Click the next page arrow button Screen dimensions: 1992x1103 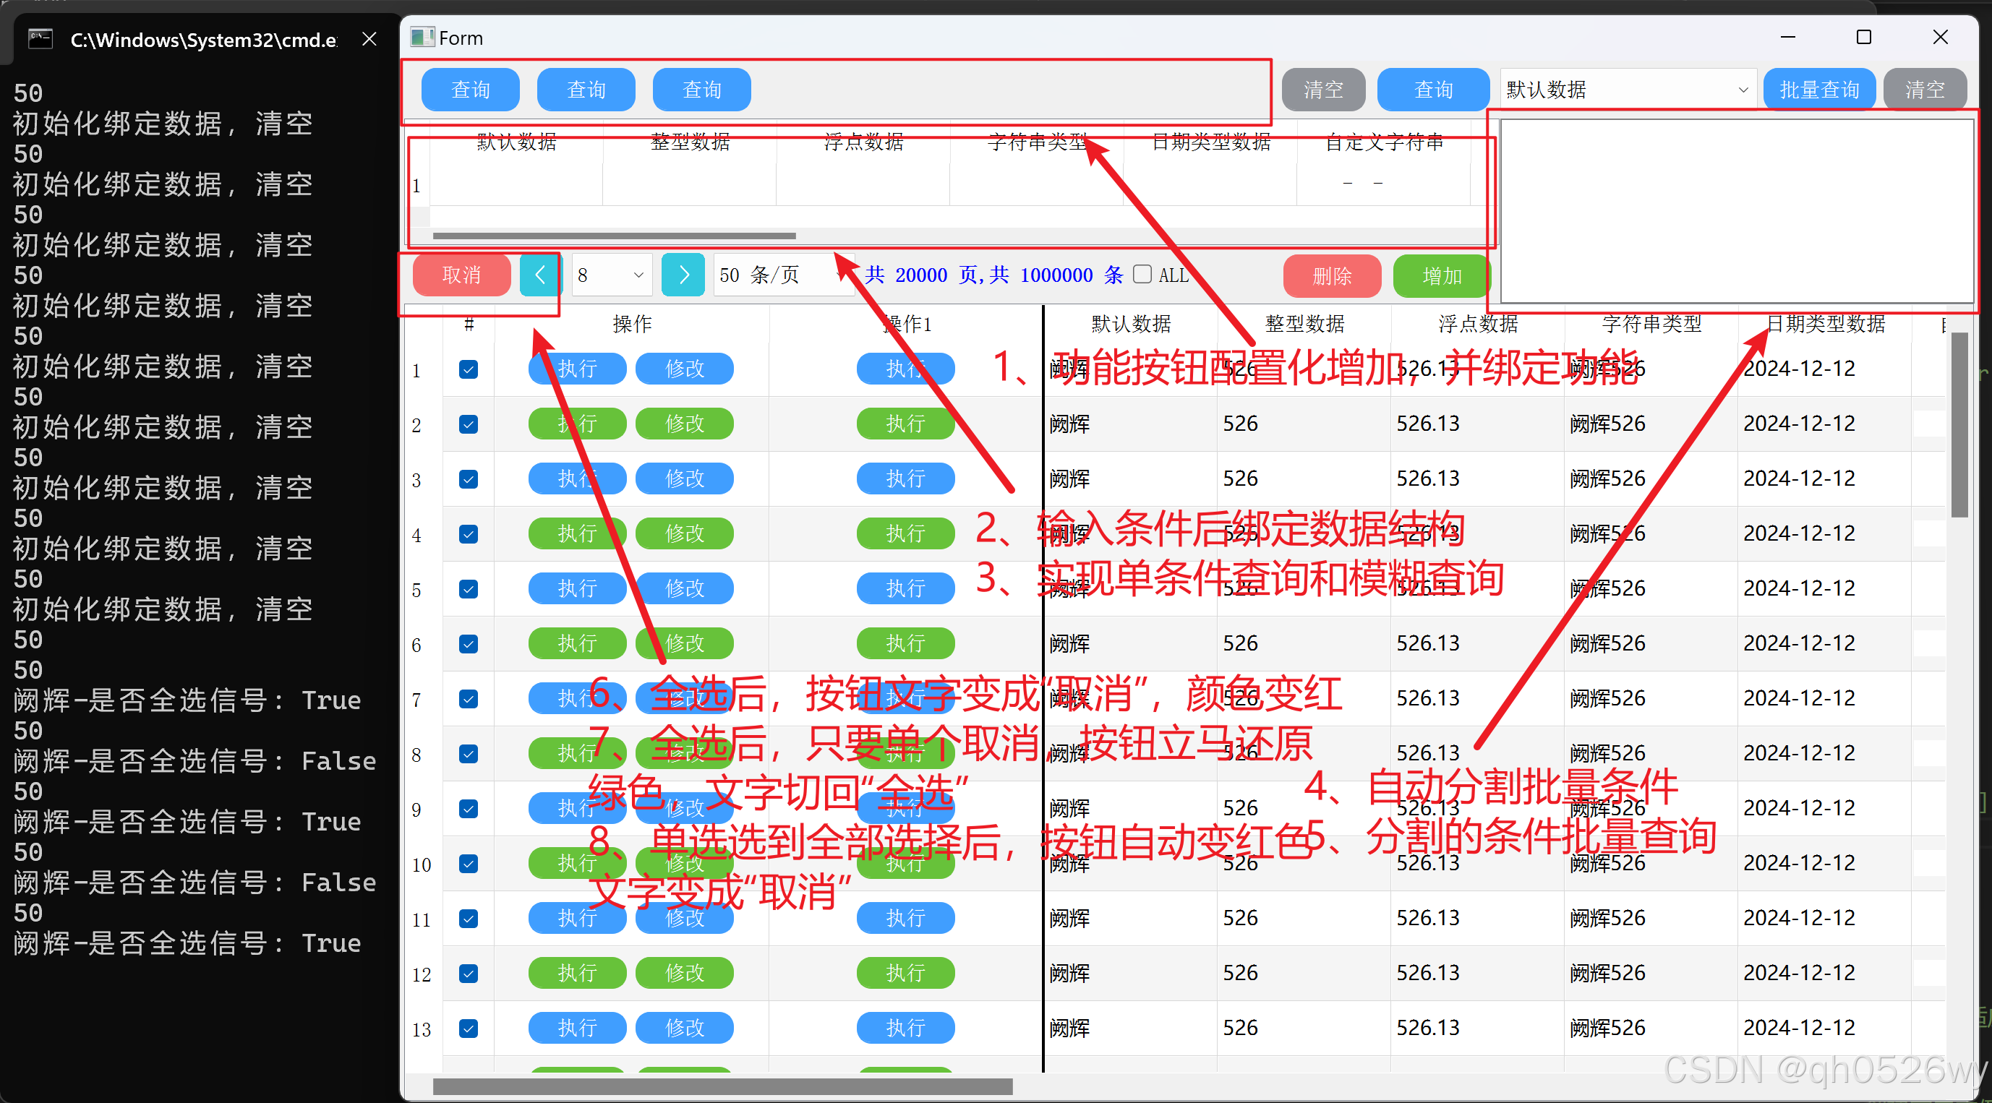(683, 275)
